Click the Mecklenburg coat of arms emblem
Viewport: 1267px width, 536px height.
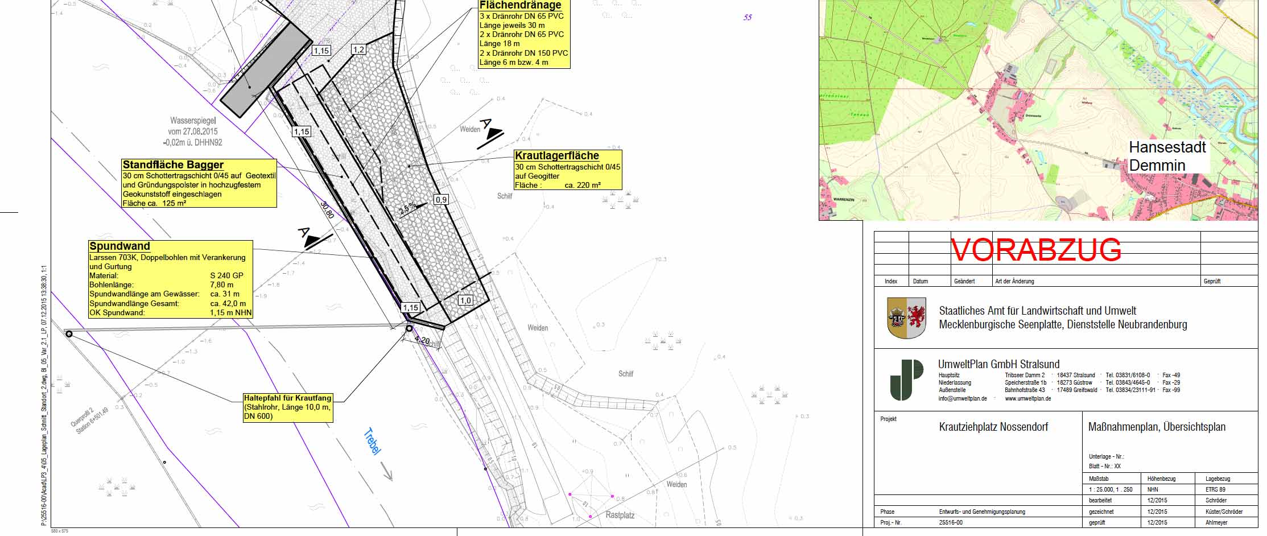click(906, 318)
